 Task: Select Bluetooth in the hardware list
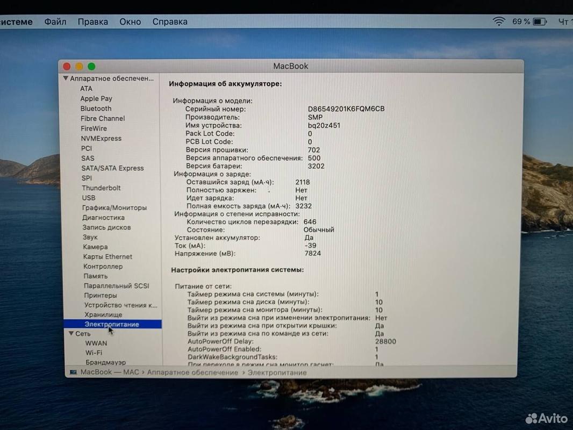pos(96,109)
